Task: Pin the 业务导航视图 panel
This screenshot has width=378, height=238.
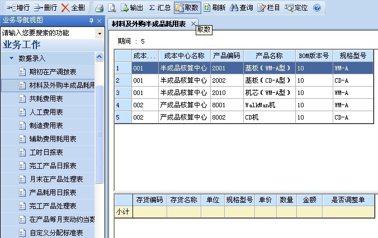Action: (x=91, y=21)
